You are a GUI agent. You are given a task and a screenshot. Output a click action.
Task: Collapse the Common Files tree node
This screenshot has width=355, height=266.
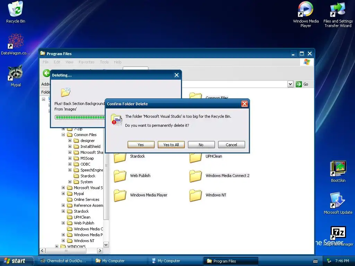point(63,135)
